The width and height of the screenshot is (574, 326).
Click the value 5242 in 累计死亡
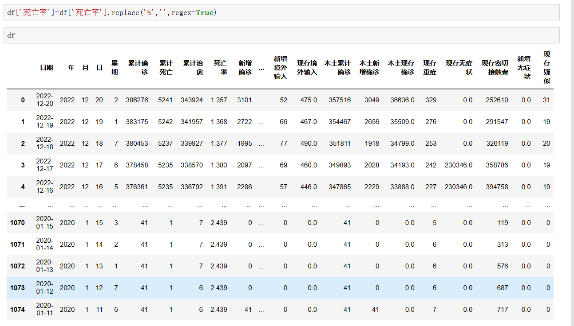166,122
